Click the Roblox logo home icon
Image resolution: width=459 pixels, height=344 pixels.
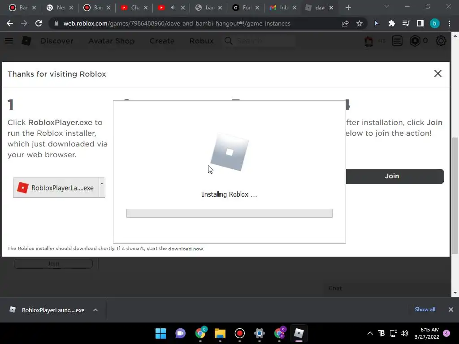[26, 41]
